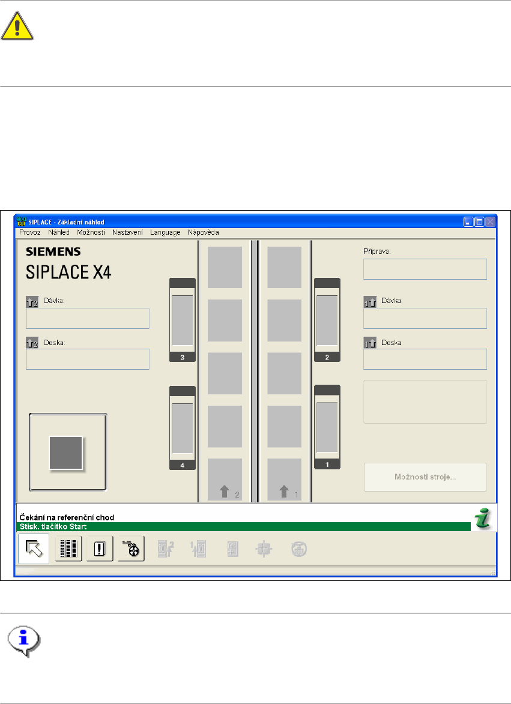Click the grayed lane 1 board toolbar icon
Screen dimensions: 511x704
coord(198,549)
